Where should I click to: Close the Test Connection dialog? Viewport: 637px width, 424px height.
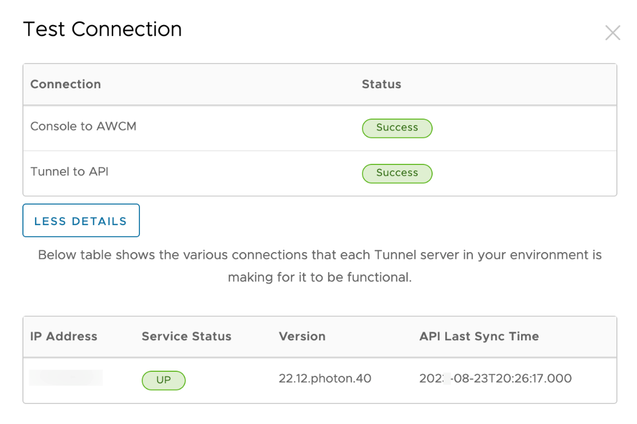coord(612,33)
